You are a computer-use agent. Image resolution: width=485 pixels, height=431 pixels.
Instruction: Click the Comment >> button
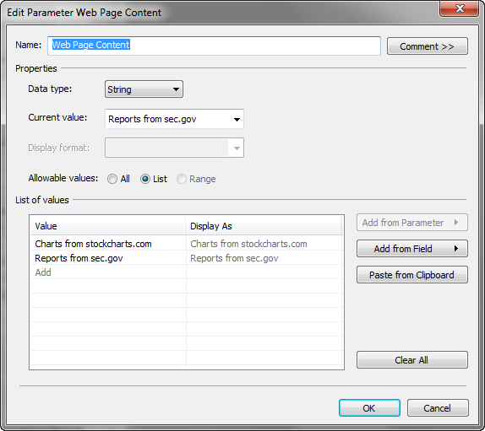428,46
